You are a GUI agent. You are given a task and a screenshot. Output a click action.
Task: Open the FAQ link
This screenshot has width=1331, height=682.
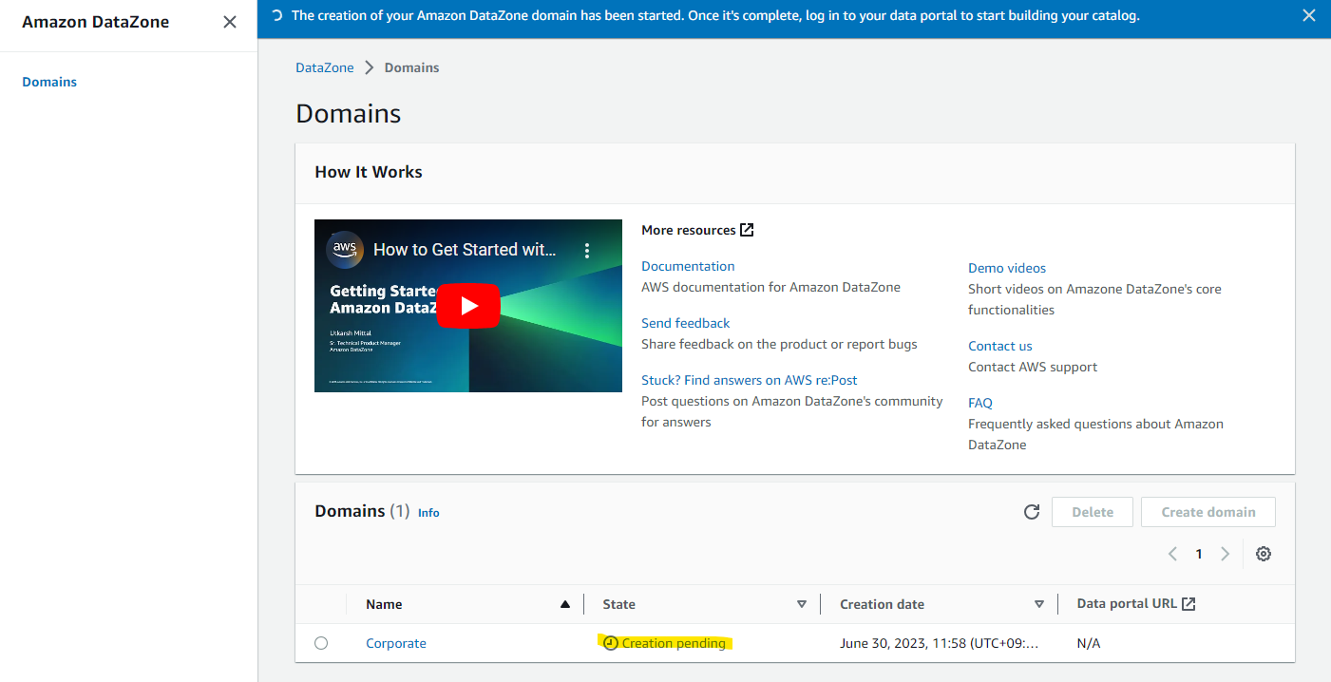pyautogui.click(x=980, y=403)
